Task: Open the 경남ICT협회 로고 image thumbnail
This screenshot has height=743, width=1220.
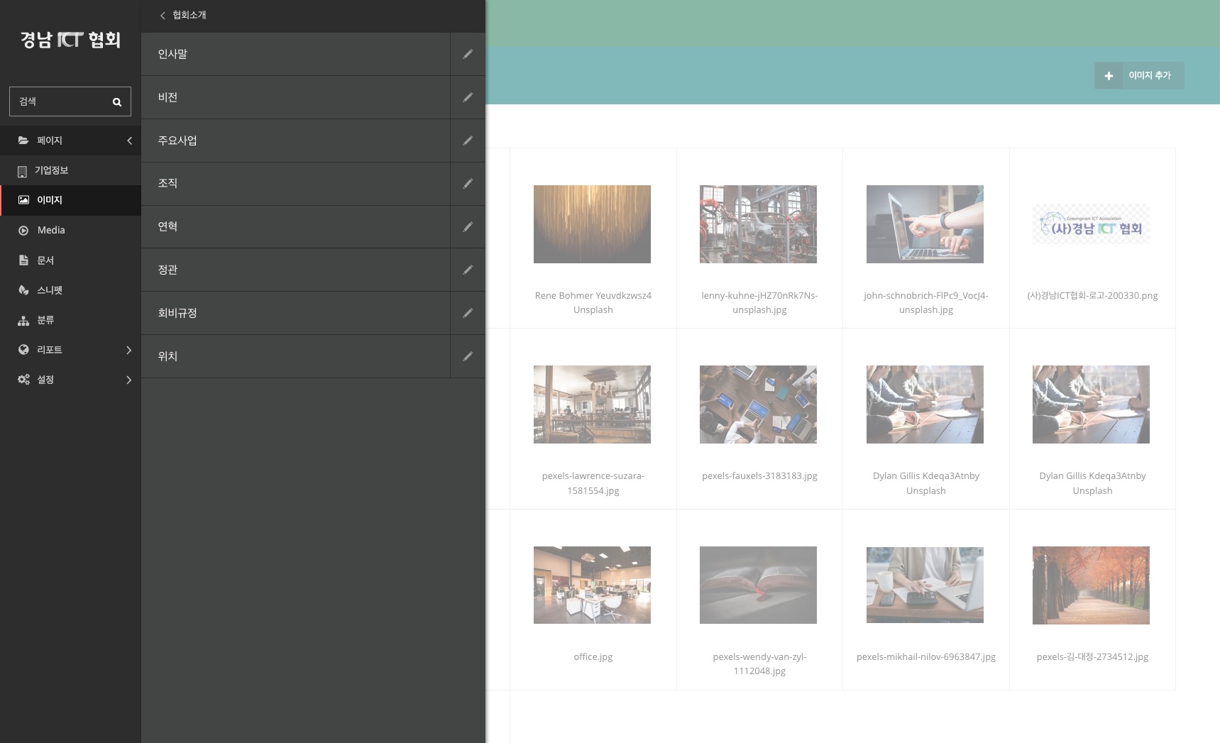Action: coord(1091,224)
